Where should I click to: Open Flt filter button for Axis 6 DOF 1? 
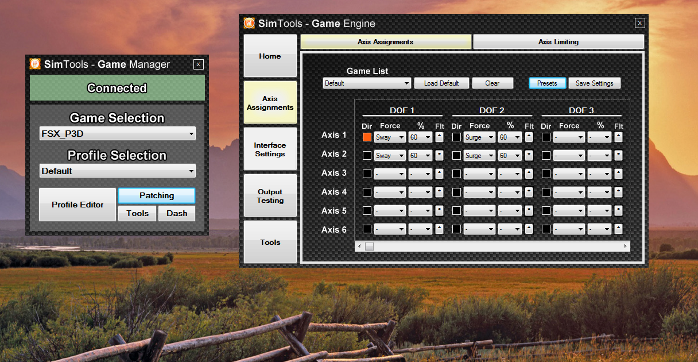(439, 229)
